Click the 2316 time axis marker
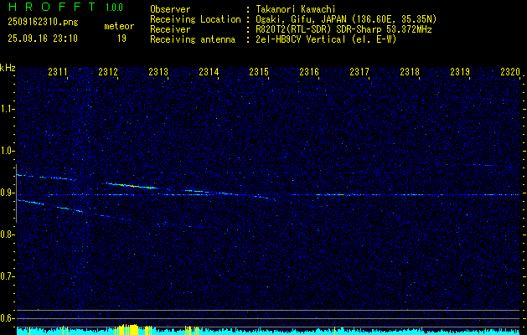Screen dimensions: 527x335 click(x=309, y=72)
